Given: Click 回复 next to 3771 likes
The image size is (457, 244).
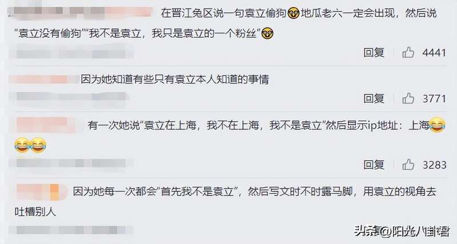Looking at the screenshot, I should [x=374, y=98].
